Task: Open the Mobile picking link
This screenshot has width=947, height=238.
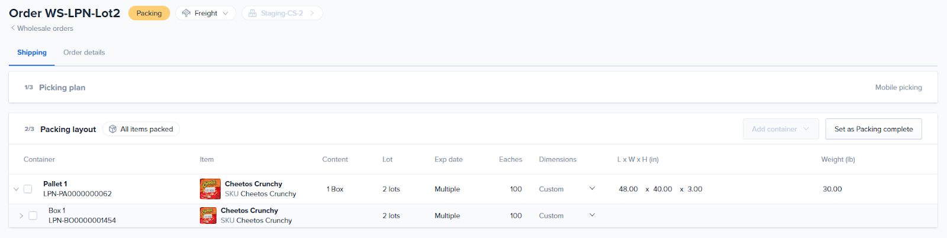Action: (898, 88)
